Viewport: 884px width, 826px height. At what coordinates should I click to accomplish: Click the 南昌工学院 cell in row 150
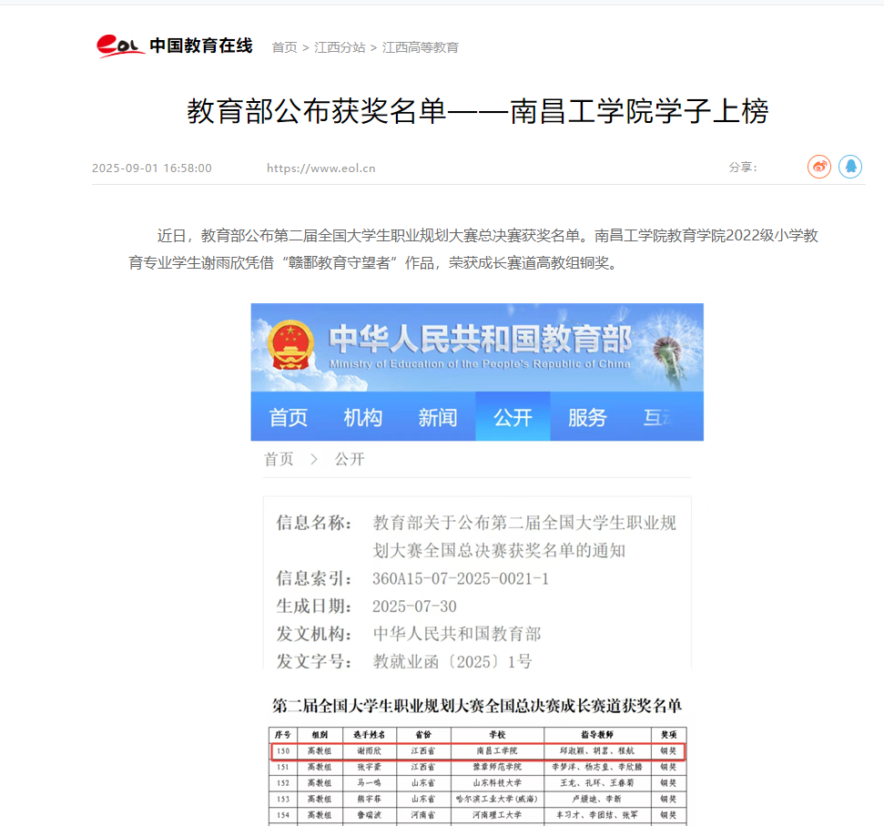497,751
